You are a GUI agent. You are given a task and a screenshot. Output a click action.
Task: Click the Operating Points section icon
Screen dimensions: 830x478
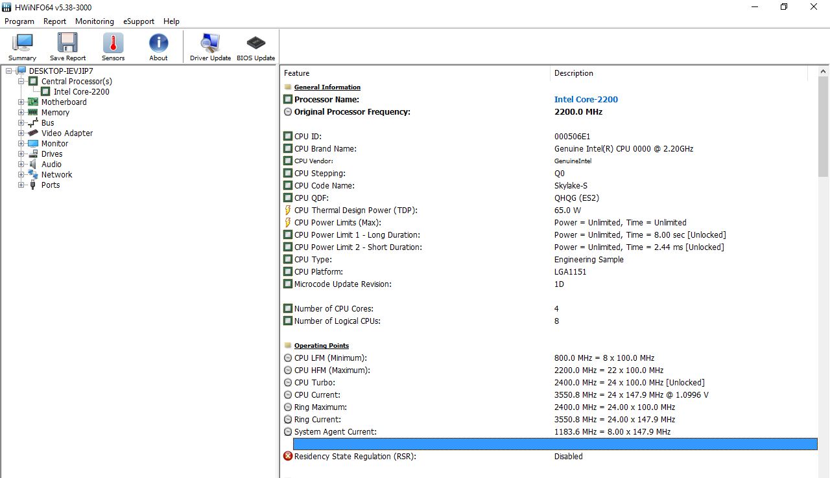(288, 345)
